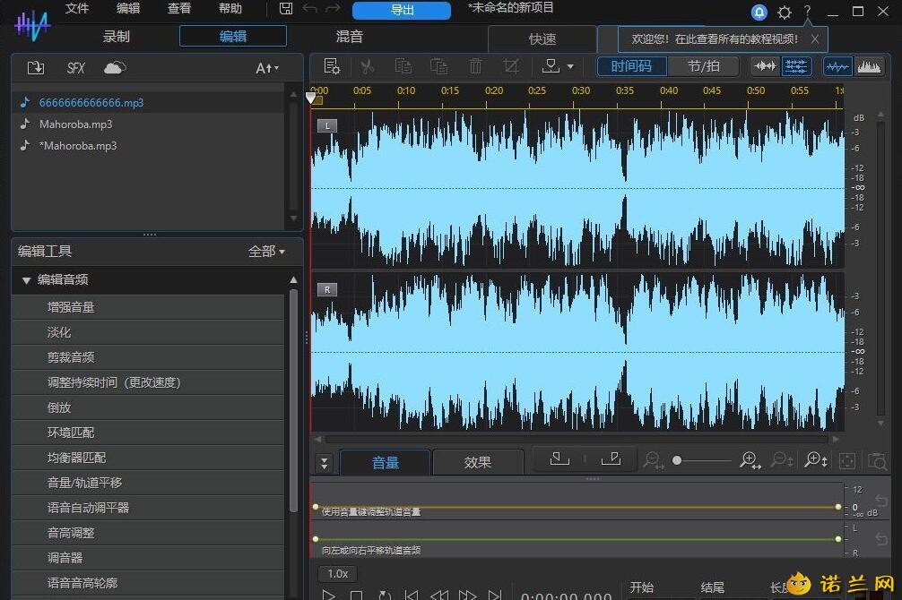The width and height of the screenshot is (902, 600).
Task: Select *Mahoroba.mp3 in the library
Action: [x=148, y=146]
